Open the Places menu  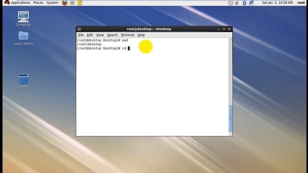tap(38, 3)
